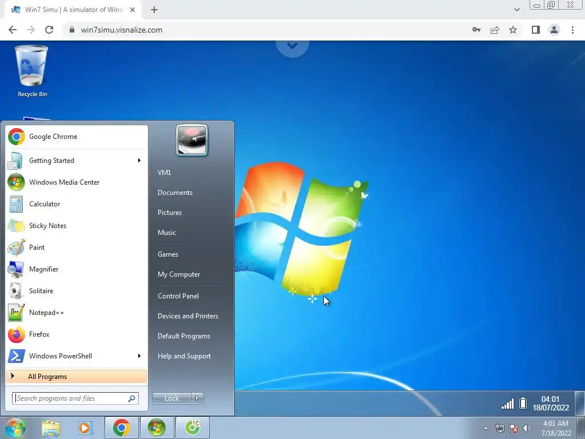
Task: Click the Getting Started icon
Action: [15, 161]
